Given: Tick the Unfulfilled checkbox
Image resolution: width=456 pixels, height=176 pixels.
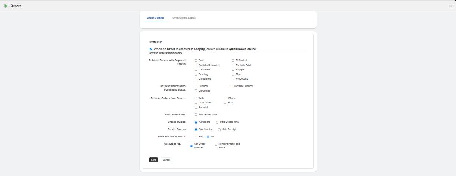Looking at the screenshot, I should pos(196,91).
